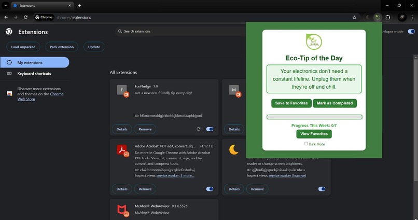Click the Update button
418x220 pixels.
(x=94, y=47)
